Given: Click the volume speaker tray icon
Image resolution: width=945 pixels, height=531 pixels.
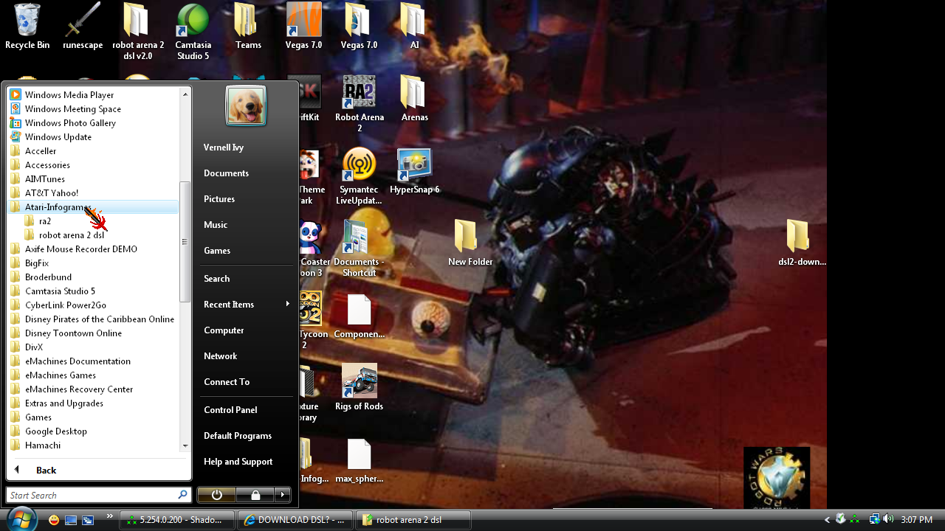Looking at the screenshot, I should (x=887, y=519).
